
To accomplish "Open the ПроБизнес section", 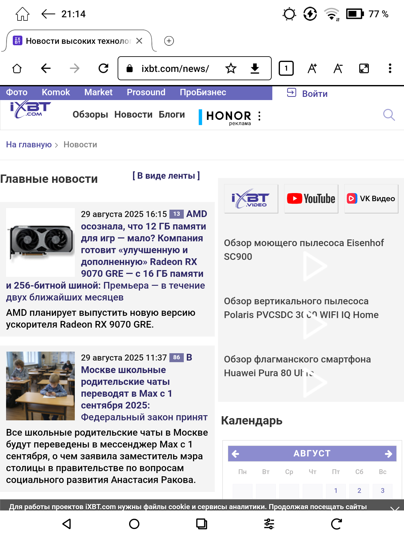I will click(203, 92).
